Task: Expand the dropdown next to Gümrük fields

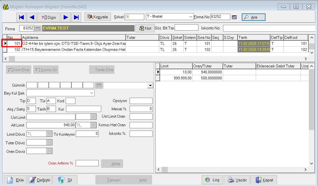Action: [x=150, y=85]
